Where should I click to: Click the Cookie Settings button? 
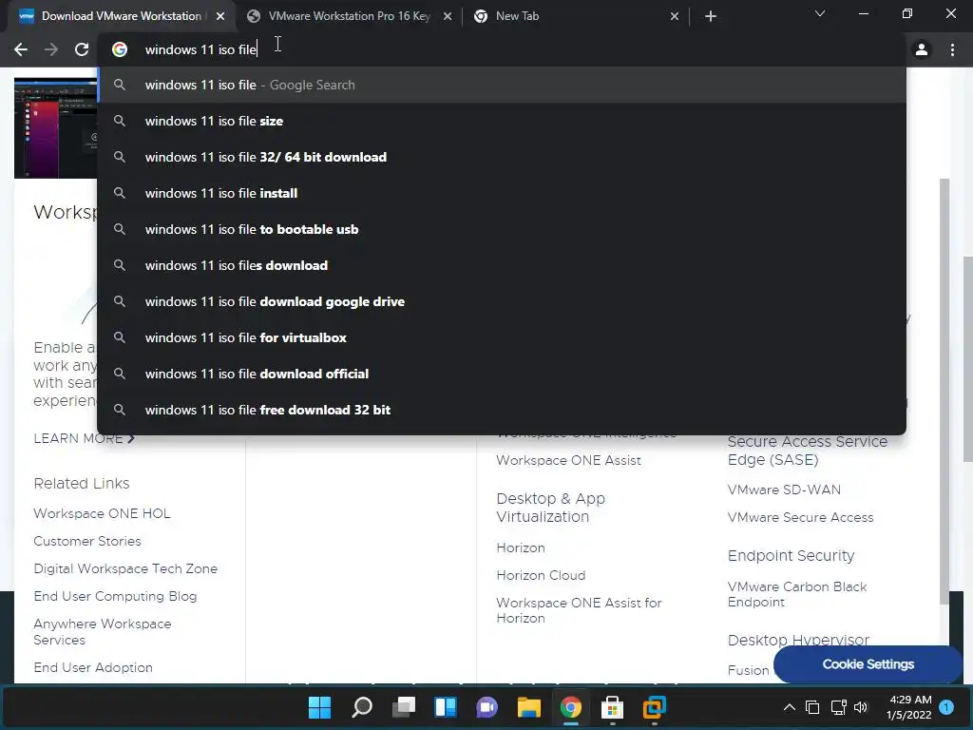coord(868,664)
